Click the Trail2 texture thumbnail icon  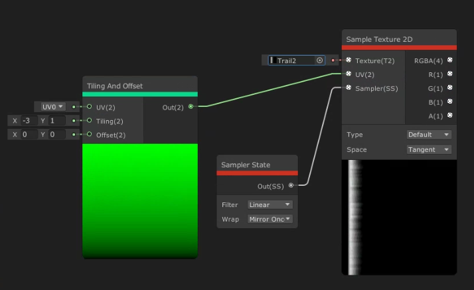pyautogui.click(x=273, y=60)
